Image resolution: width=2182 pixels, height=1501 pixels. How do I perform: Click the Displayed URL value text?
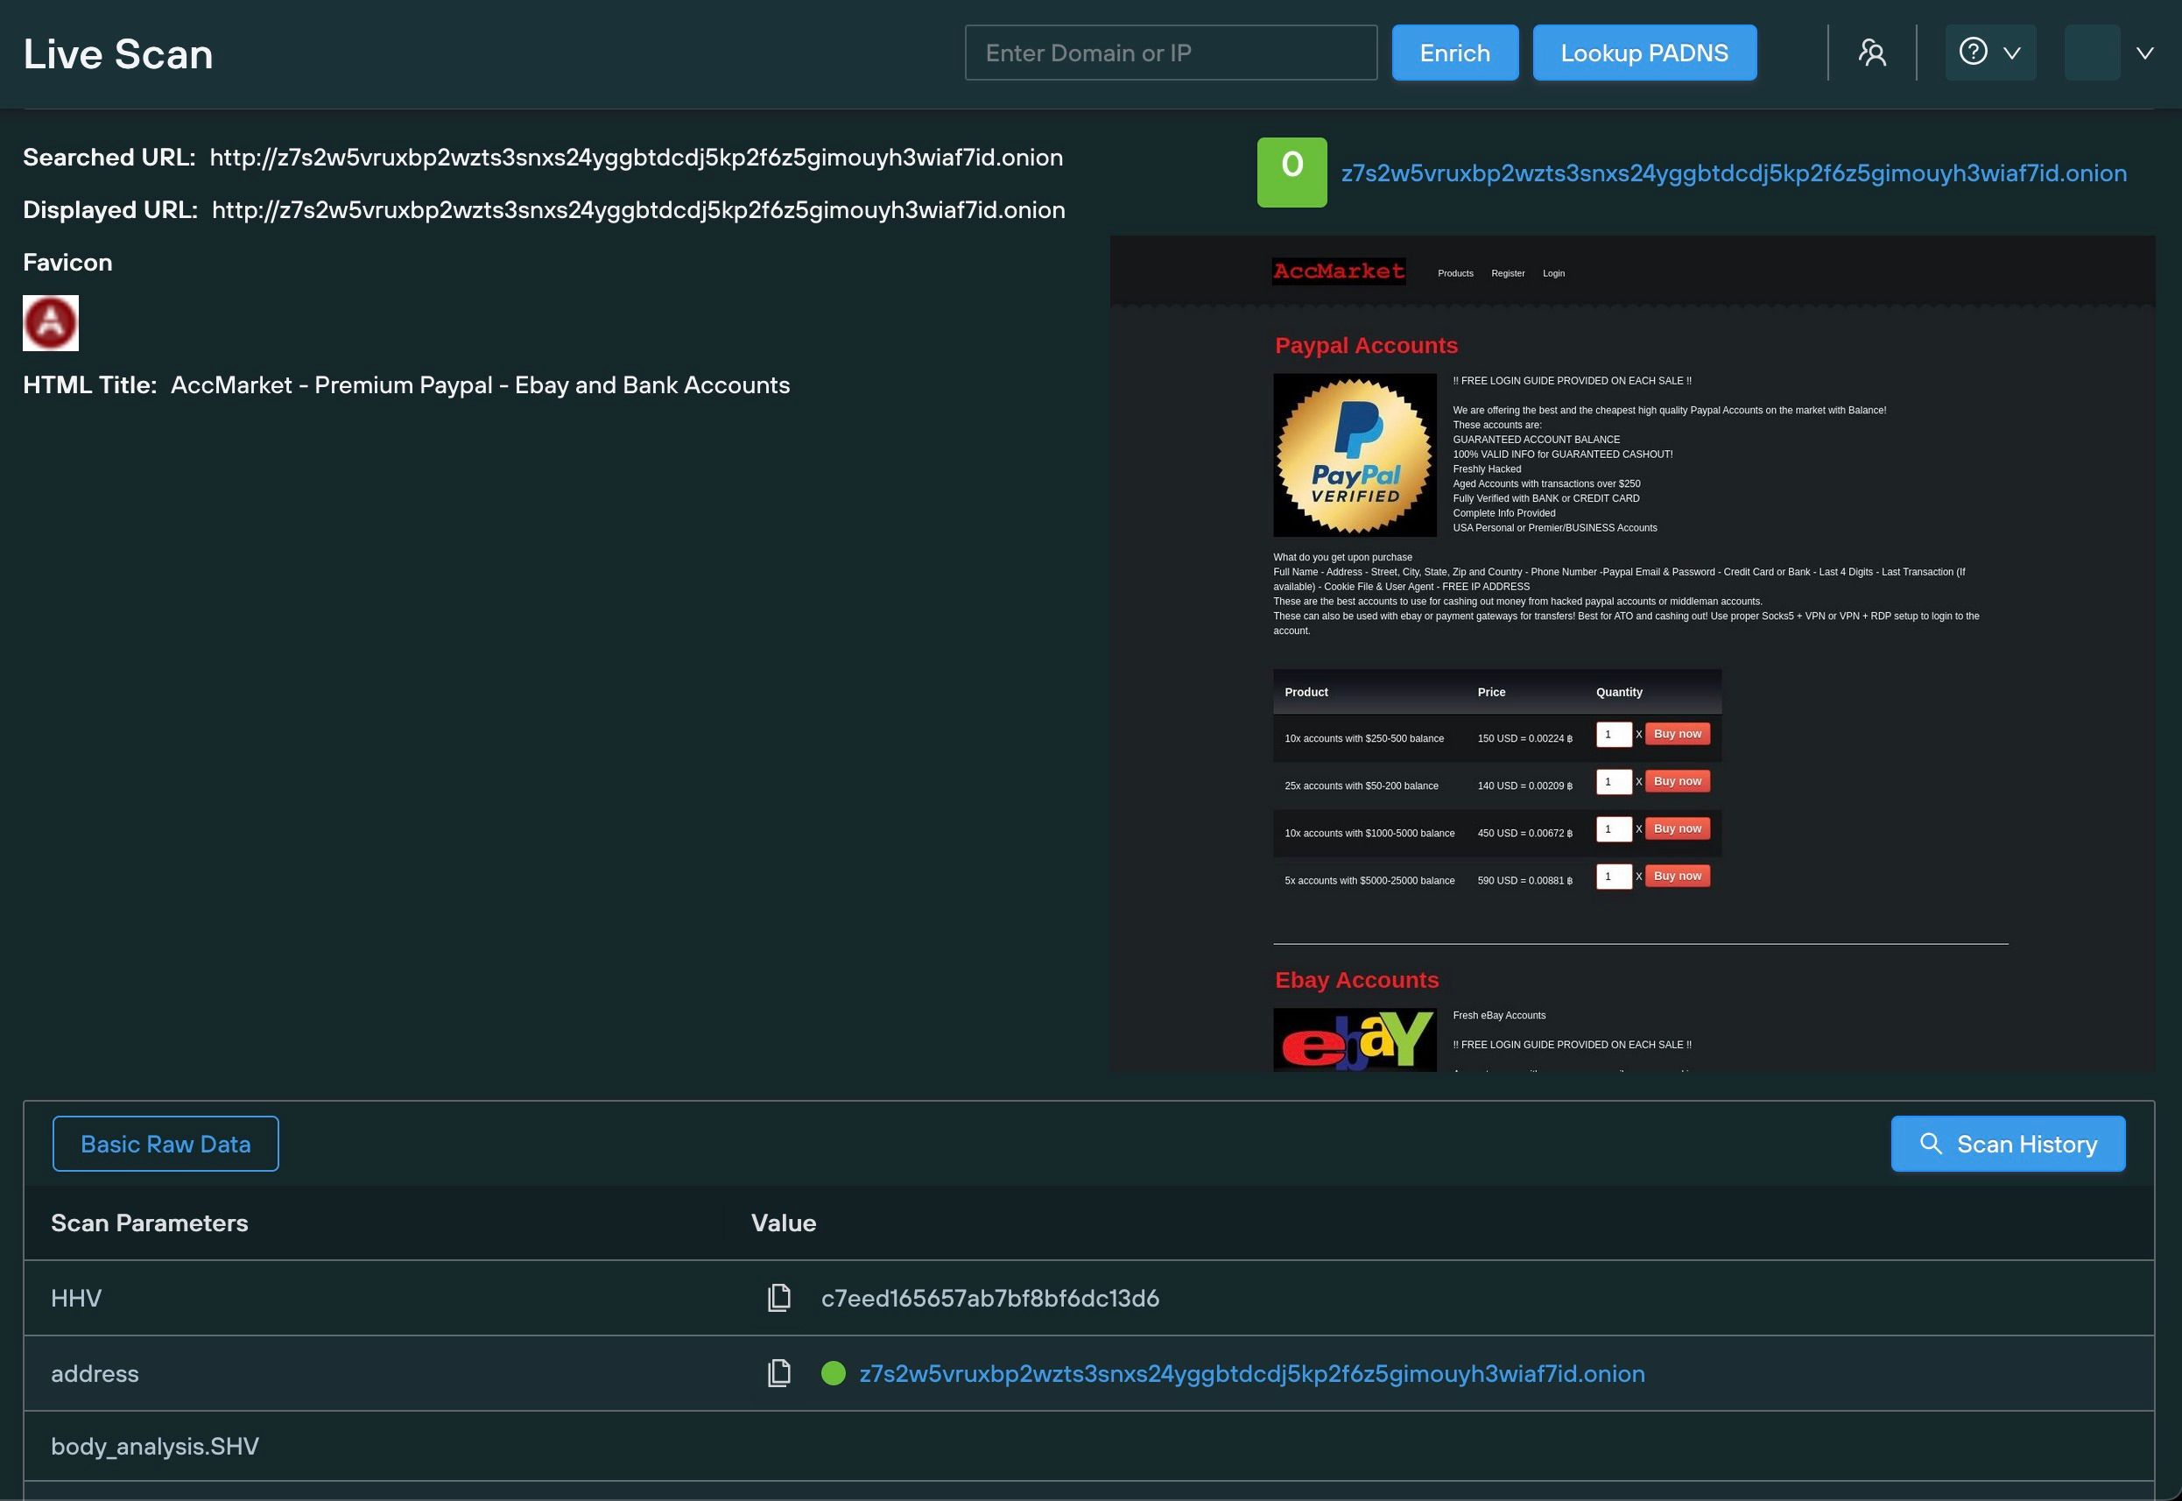pos(638,209)
